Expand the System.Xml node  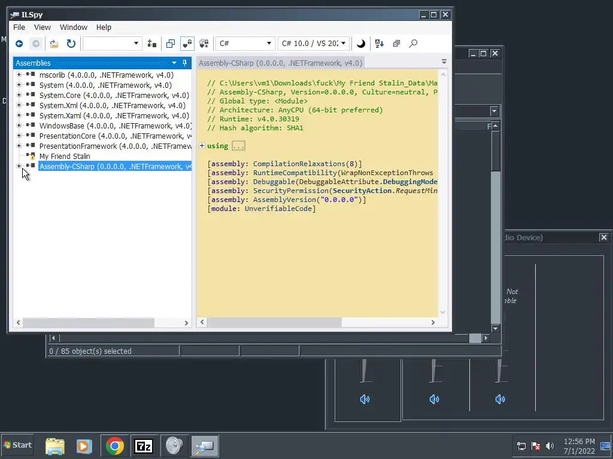(x=19, y=105)
